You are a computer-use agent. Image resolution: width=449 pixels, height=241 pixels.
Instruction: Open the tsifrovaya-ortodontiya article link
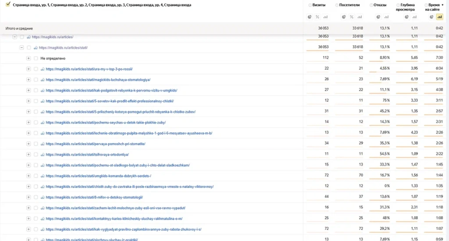87,155
